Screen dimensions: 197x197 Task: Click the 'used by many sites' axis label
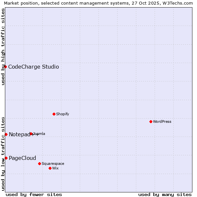click(x=165, y=194)
